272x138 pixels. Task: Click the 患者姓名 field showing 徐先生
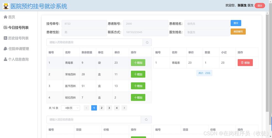coord(207,24)
